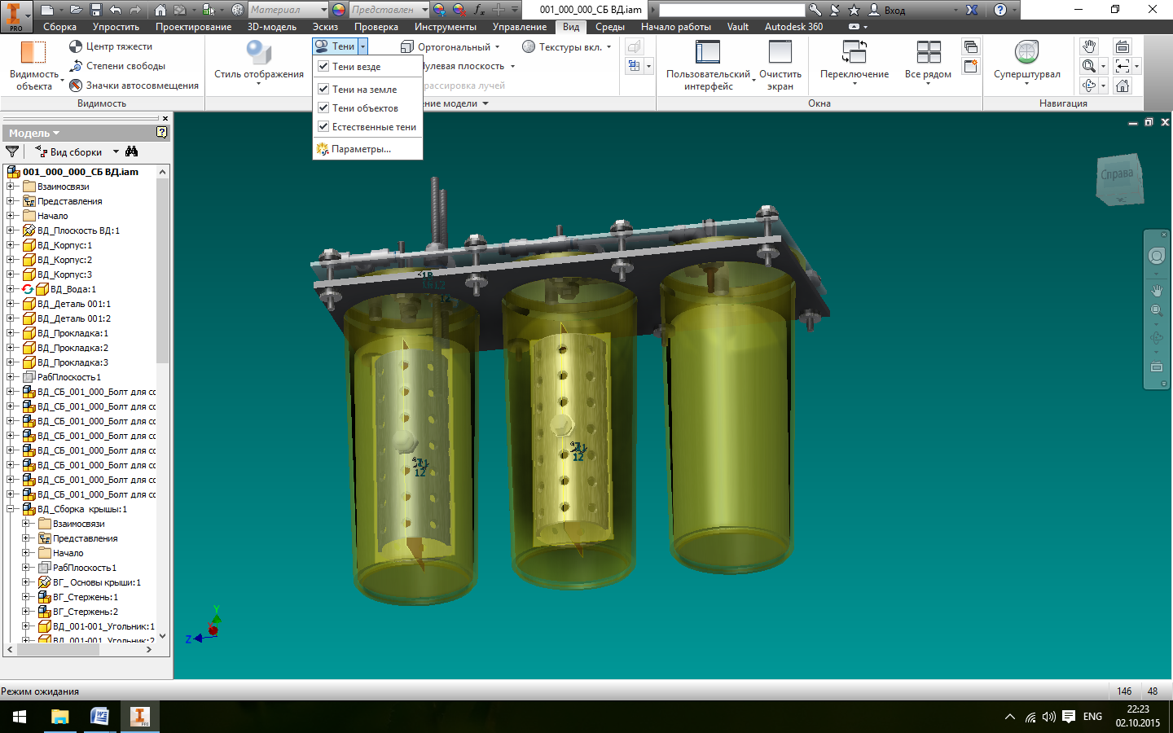Click the Open file folder icon
1173x733 pixels.
pos(76,10)
